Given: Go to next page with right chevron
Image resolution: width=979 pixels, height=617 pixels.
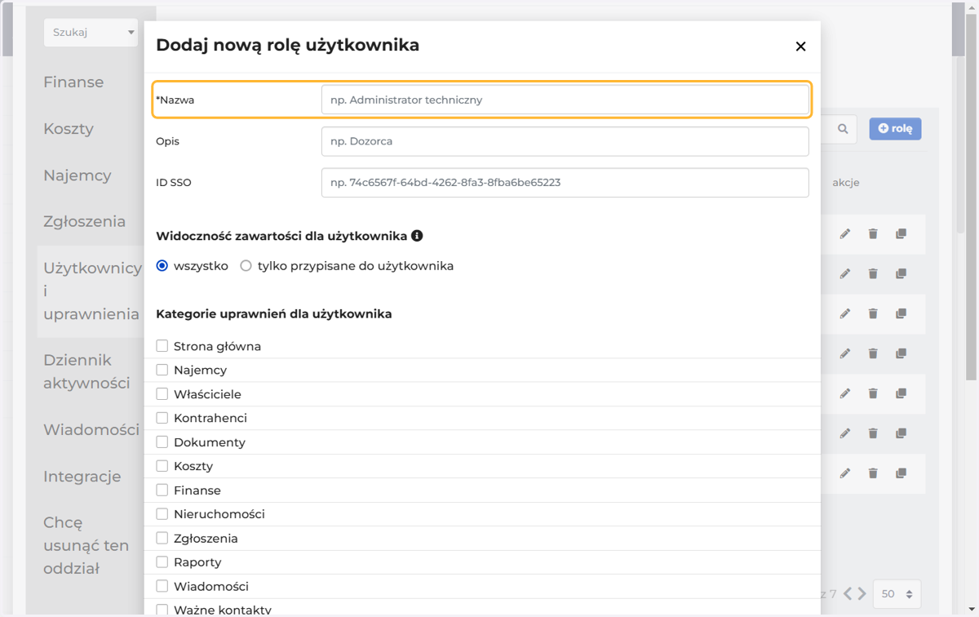Looking at the screenshot, I should pos(862,593).
